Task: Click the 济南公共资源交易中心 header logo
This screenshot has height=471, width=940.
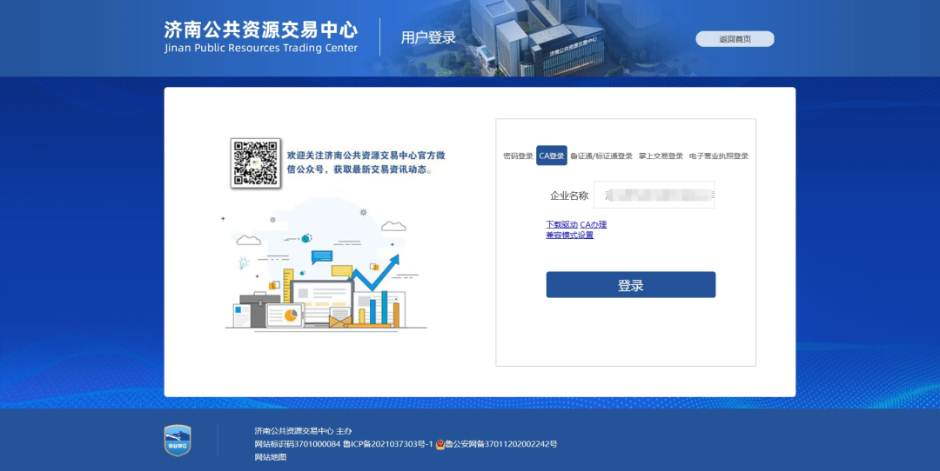Action: (x=260, y=36)
